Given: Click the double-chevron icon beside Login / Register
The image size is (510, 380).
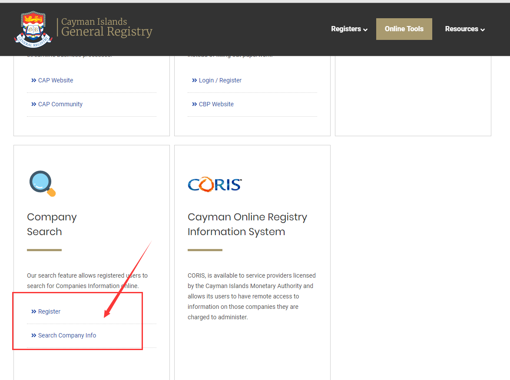Looking at the screenshot, I should 195,80.
